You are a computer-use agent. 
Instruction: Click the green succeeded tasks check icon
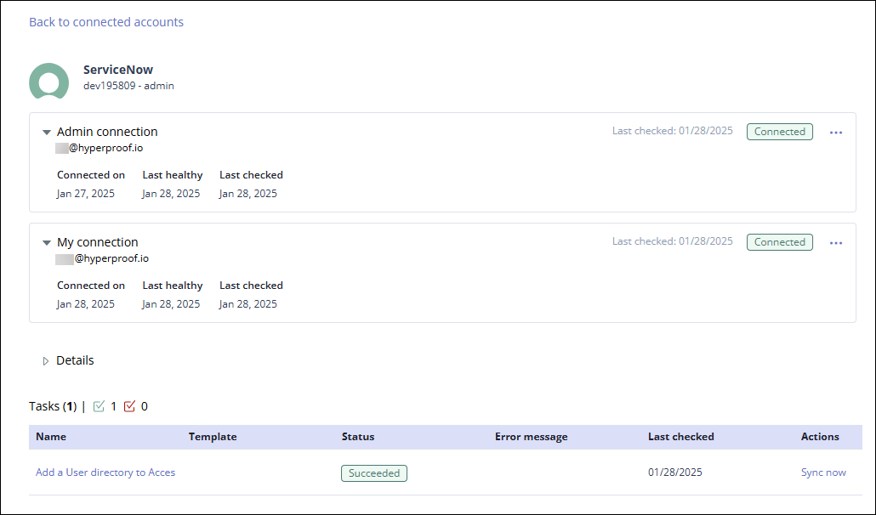(x=99, y=406)
